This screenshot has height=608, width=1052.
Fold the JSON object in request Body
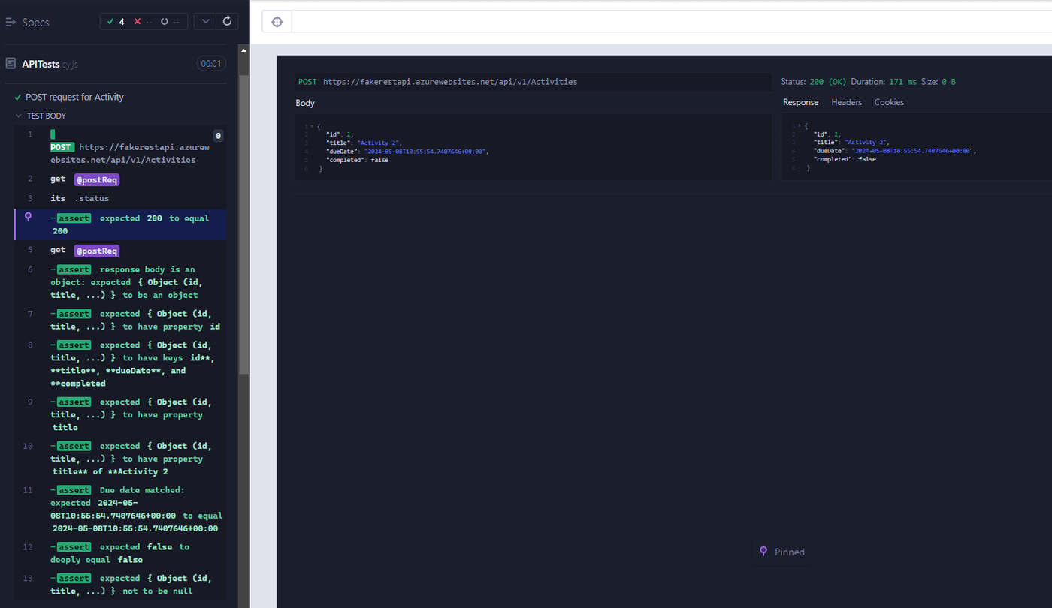click(312, 126)
